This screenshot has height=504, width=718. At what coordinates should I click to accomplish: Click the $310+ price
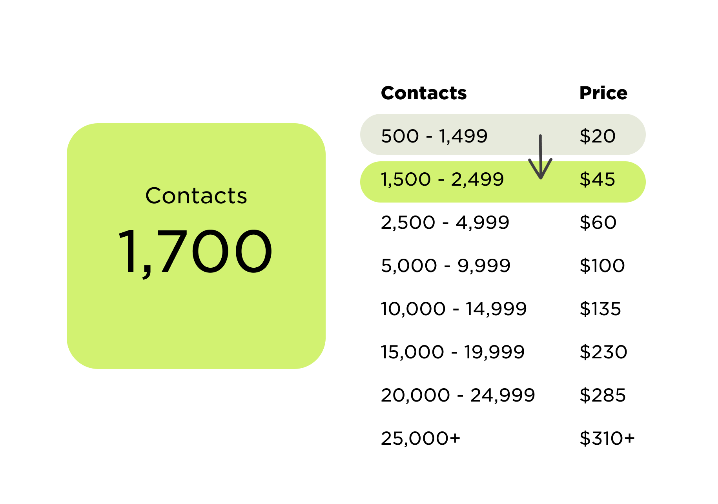click(x=607, y=438)
